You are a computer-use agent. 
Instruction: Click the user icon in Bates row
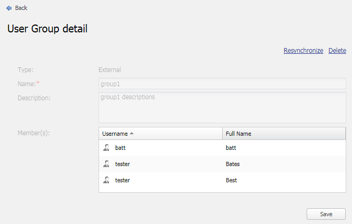[x=106, y=164]
